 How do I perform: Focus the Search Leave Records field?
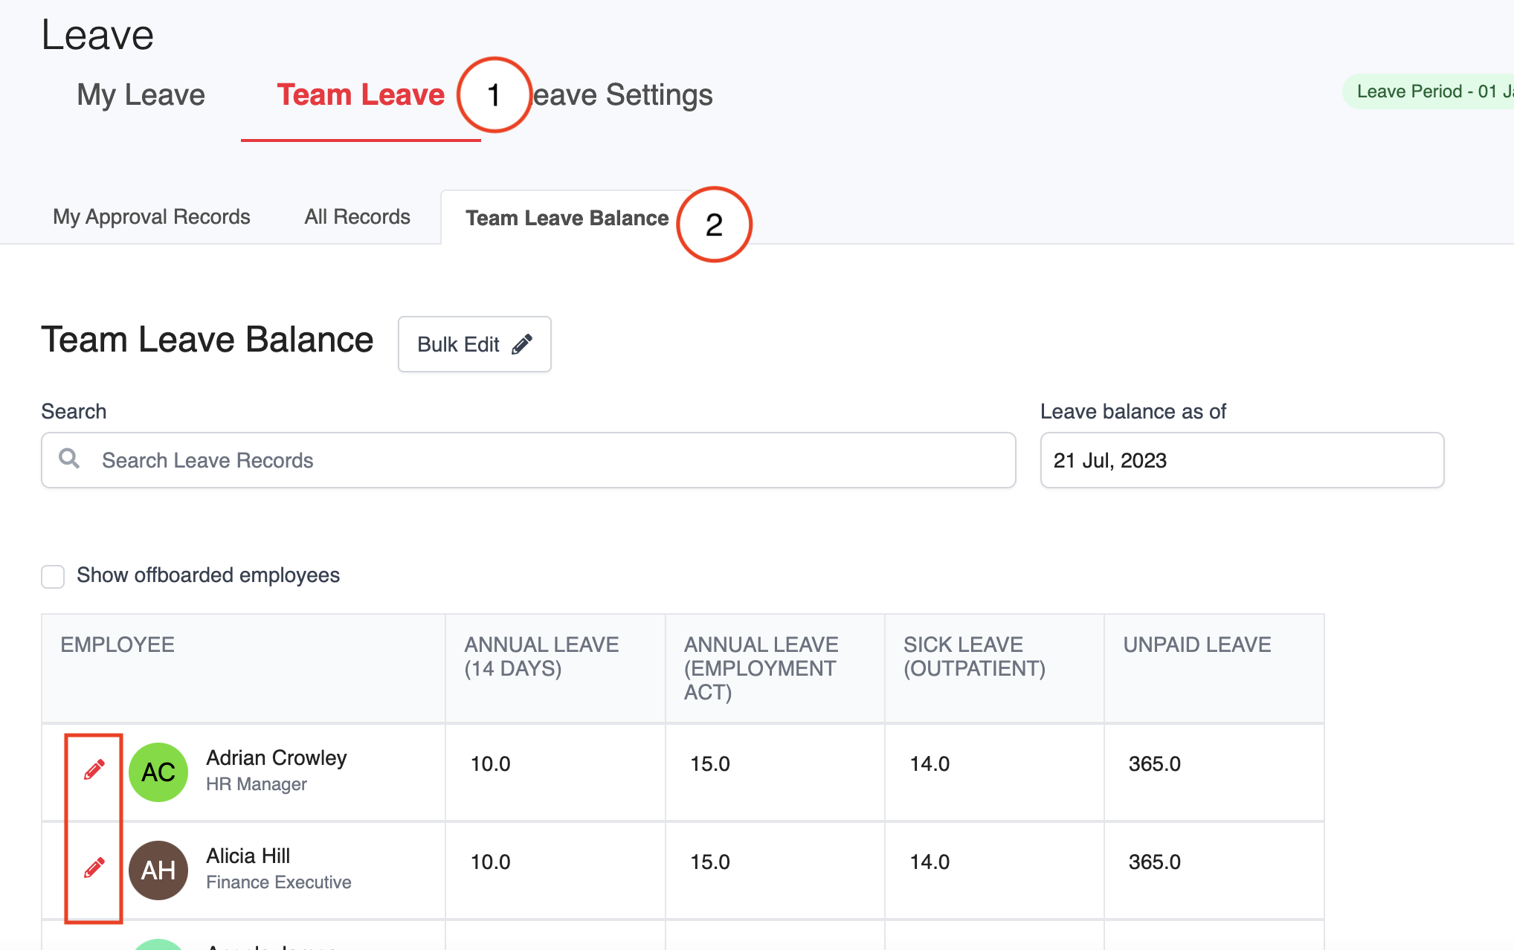coord(550,460)
